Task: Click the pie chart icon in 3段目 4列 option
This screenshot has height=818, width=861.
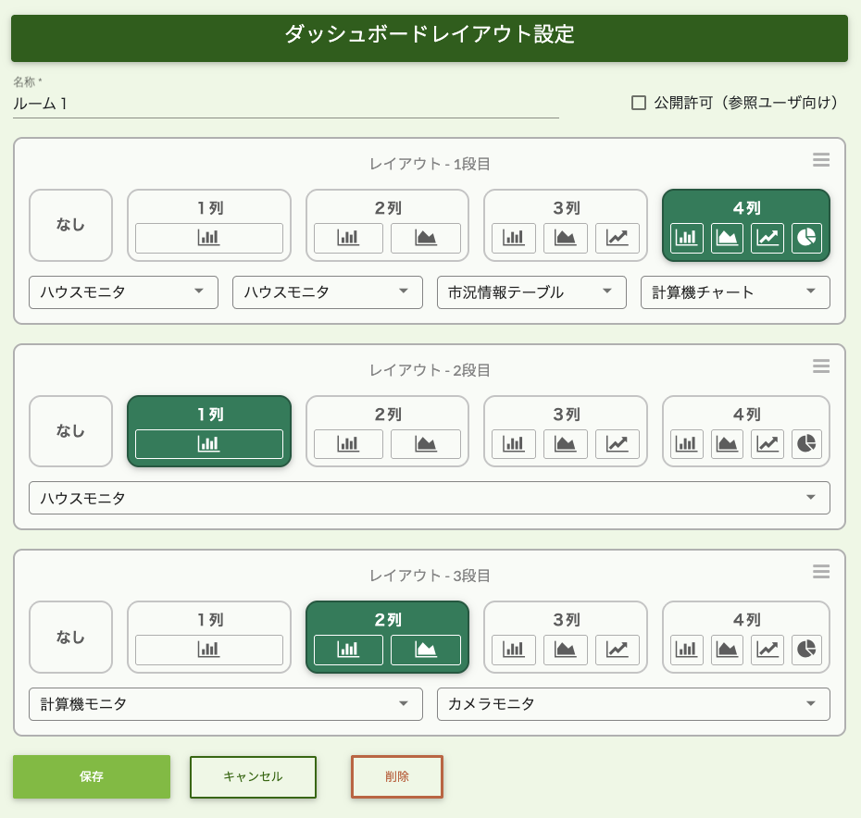Action: pos(806,650)
